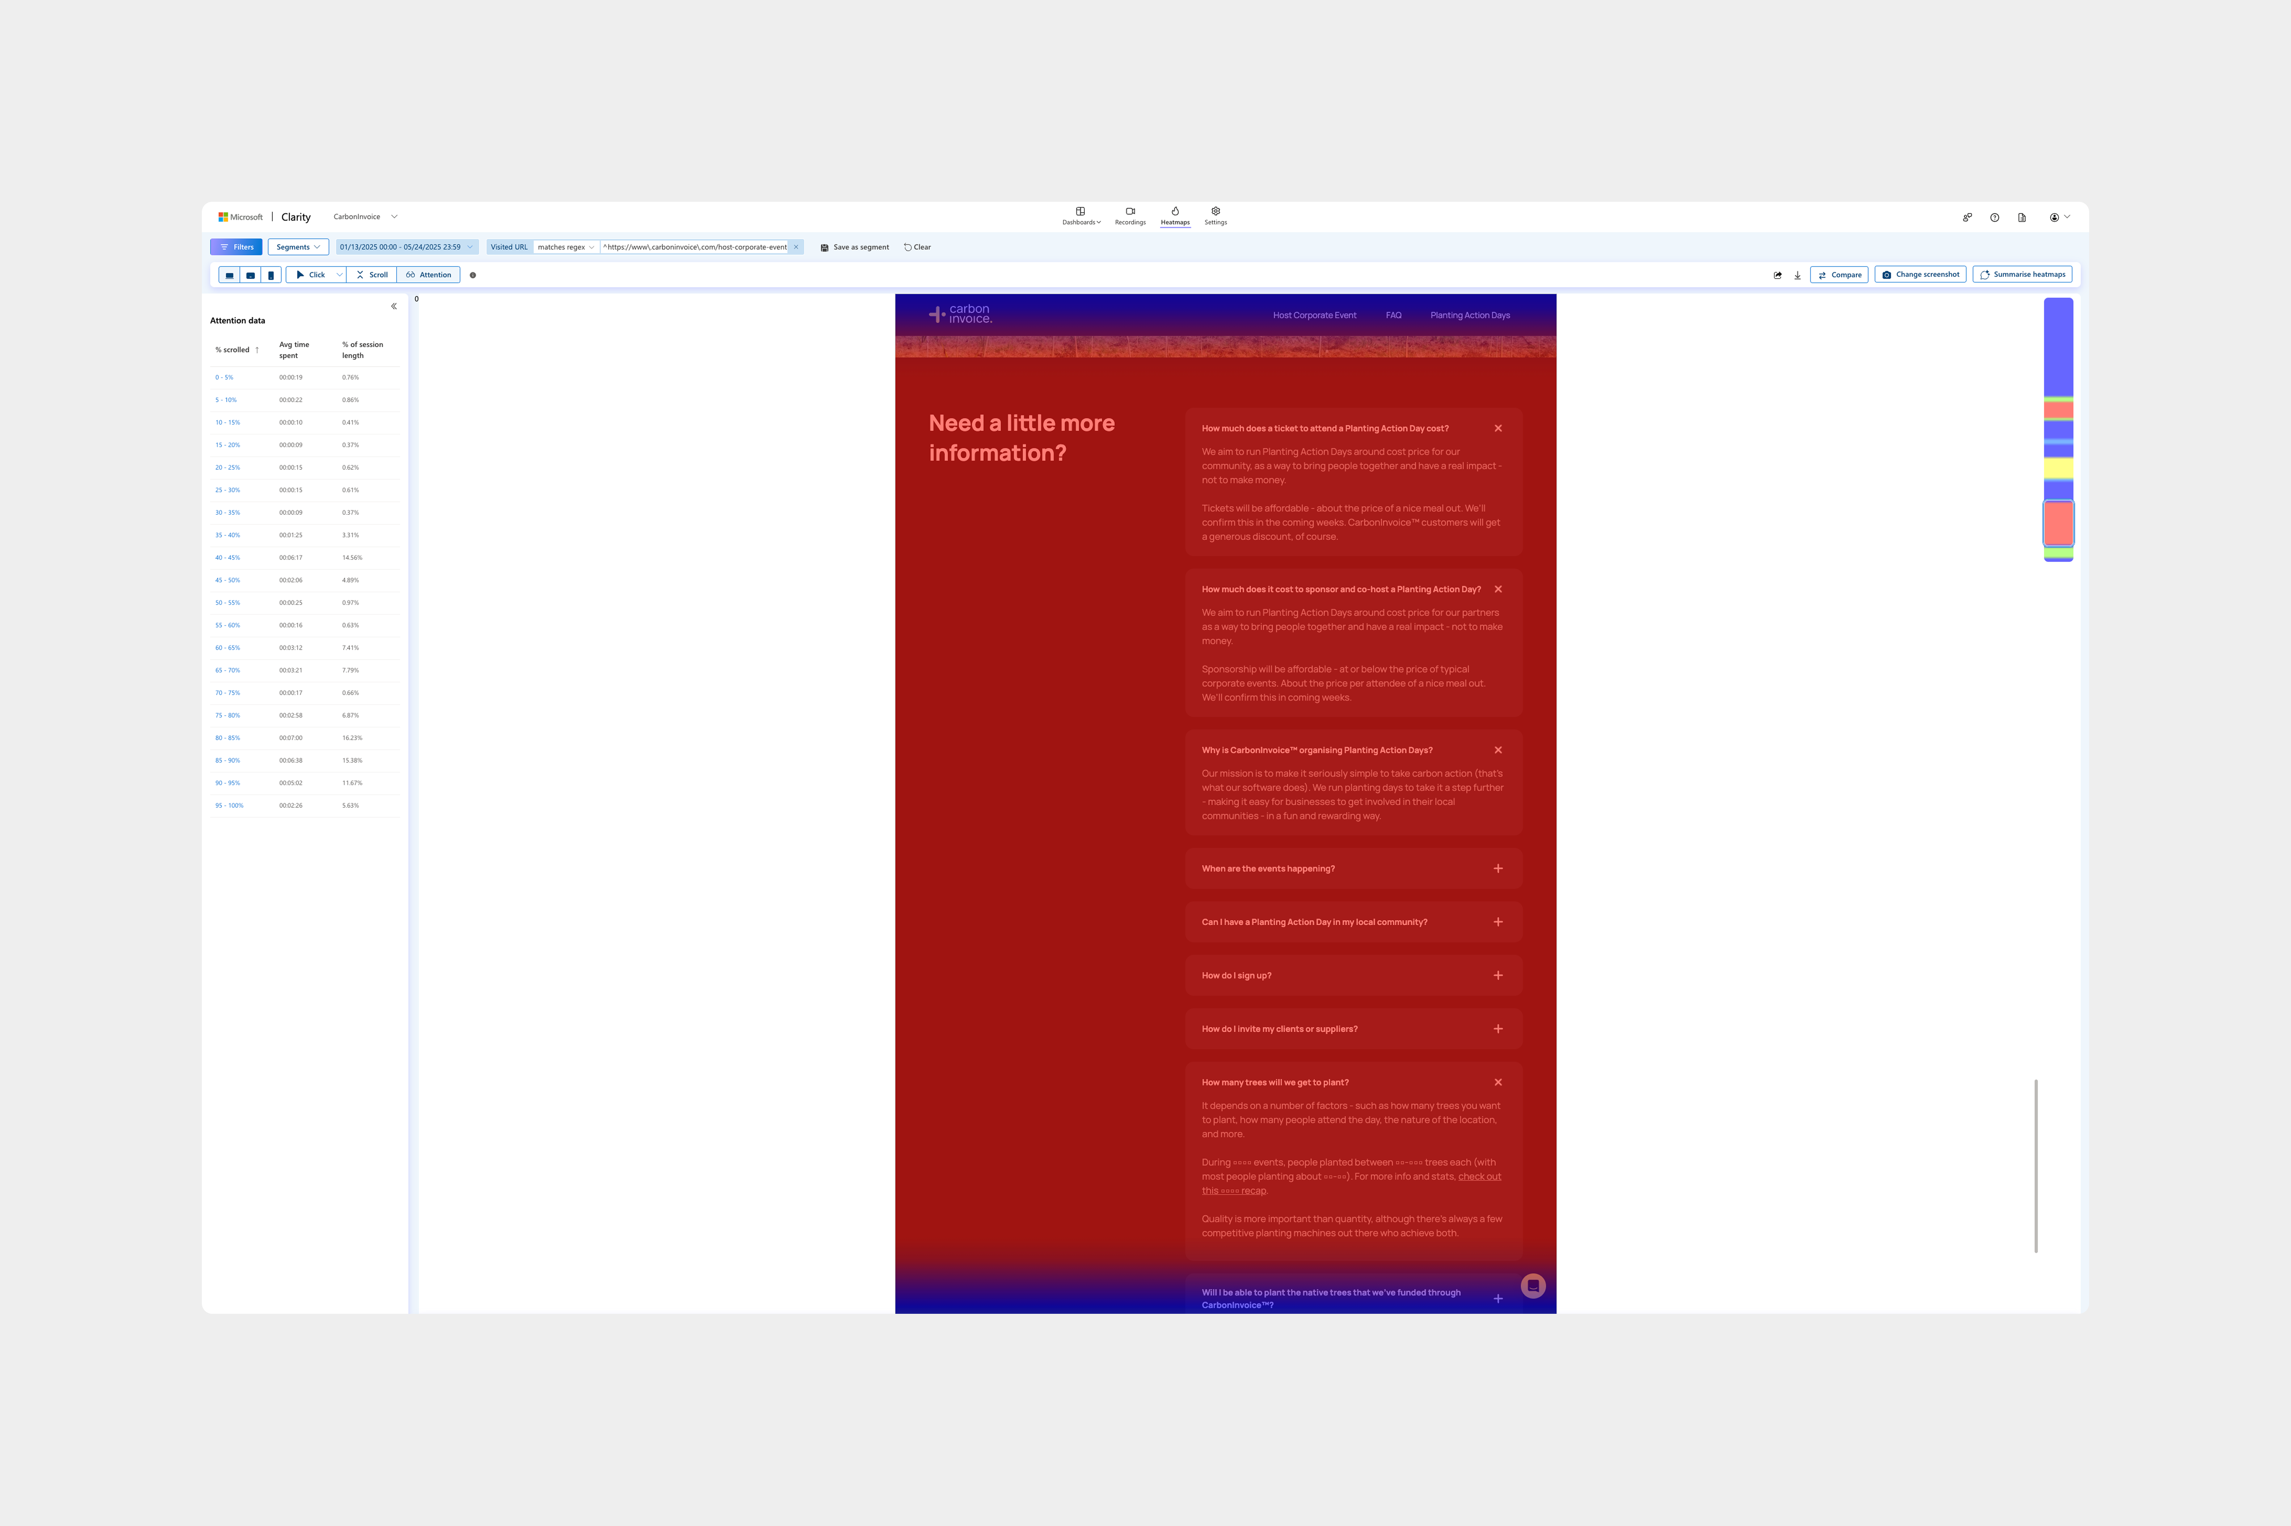Click the 'Avg time spent' column header

(x=294, y=350)
